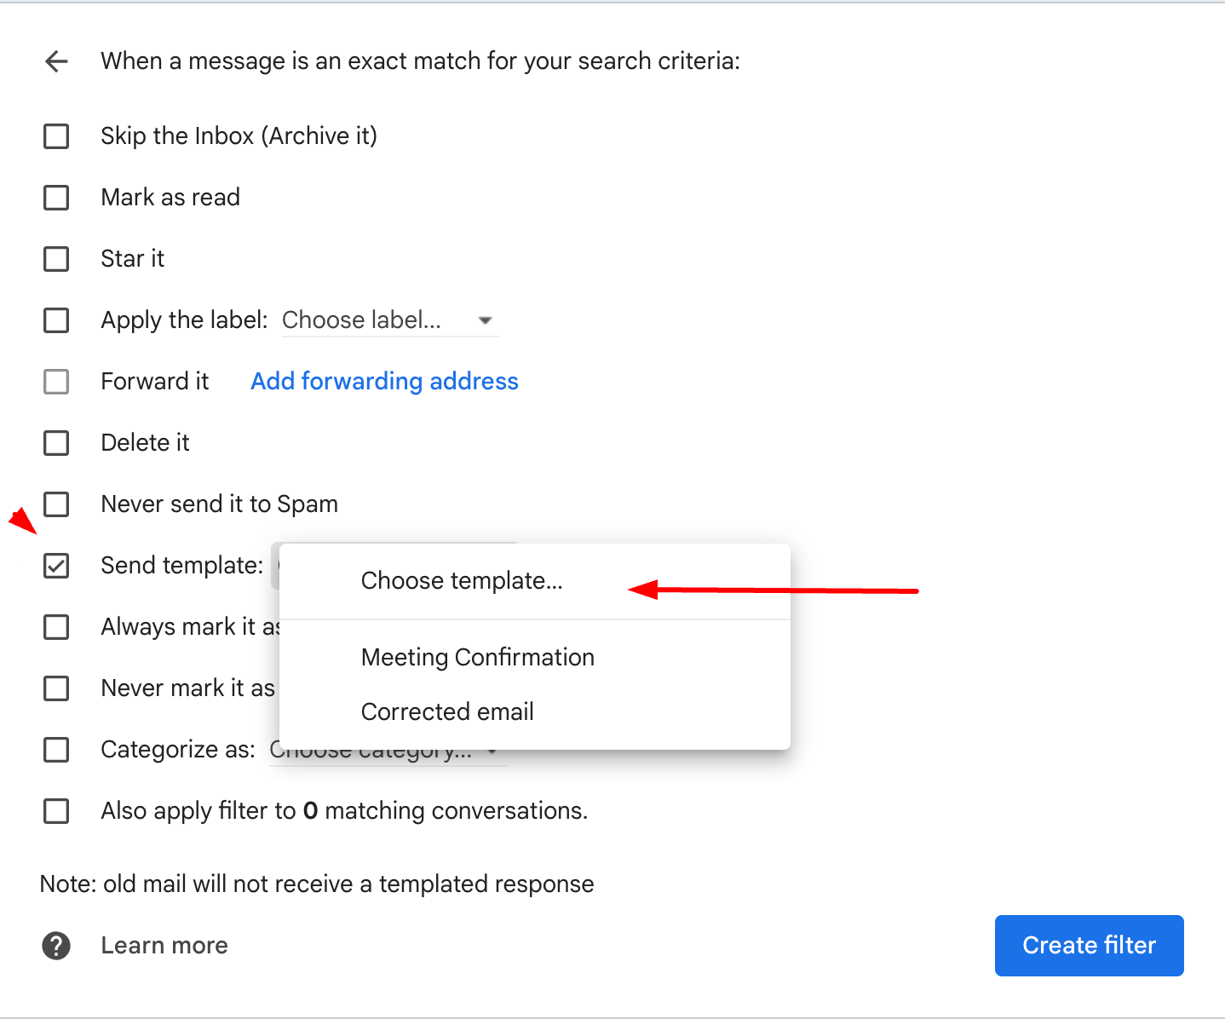
Task: Open the Choose label dropdown
Action: point(390,320)
